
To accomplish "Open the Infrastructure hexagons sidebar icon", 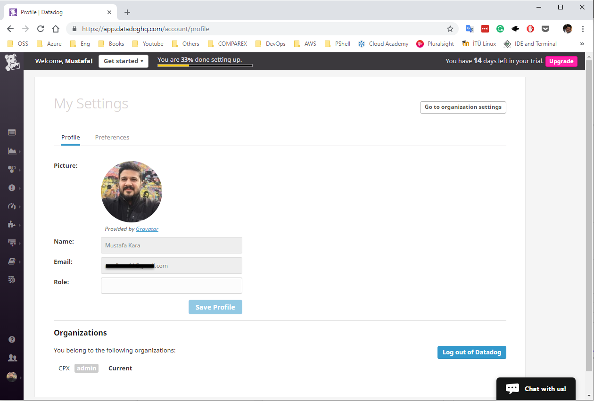I will tap(12, 169).
